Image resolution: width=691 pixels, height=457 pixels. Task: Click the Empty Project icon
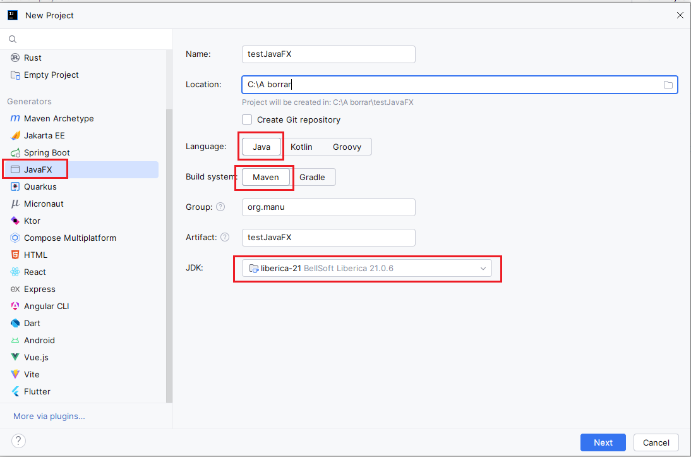point(15,75)
